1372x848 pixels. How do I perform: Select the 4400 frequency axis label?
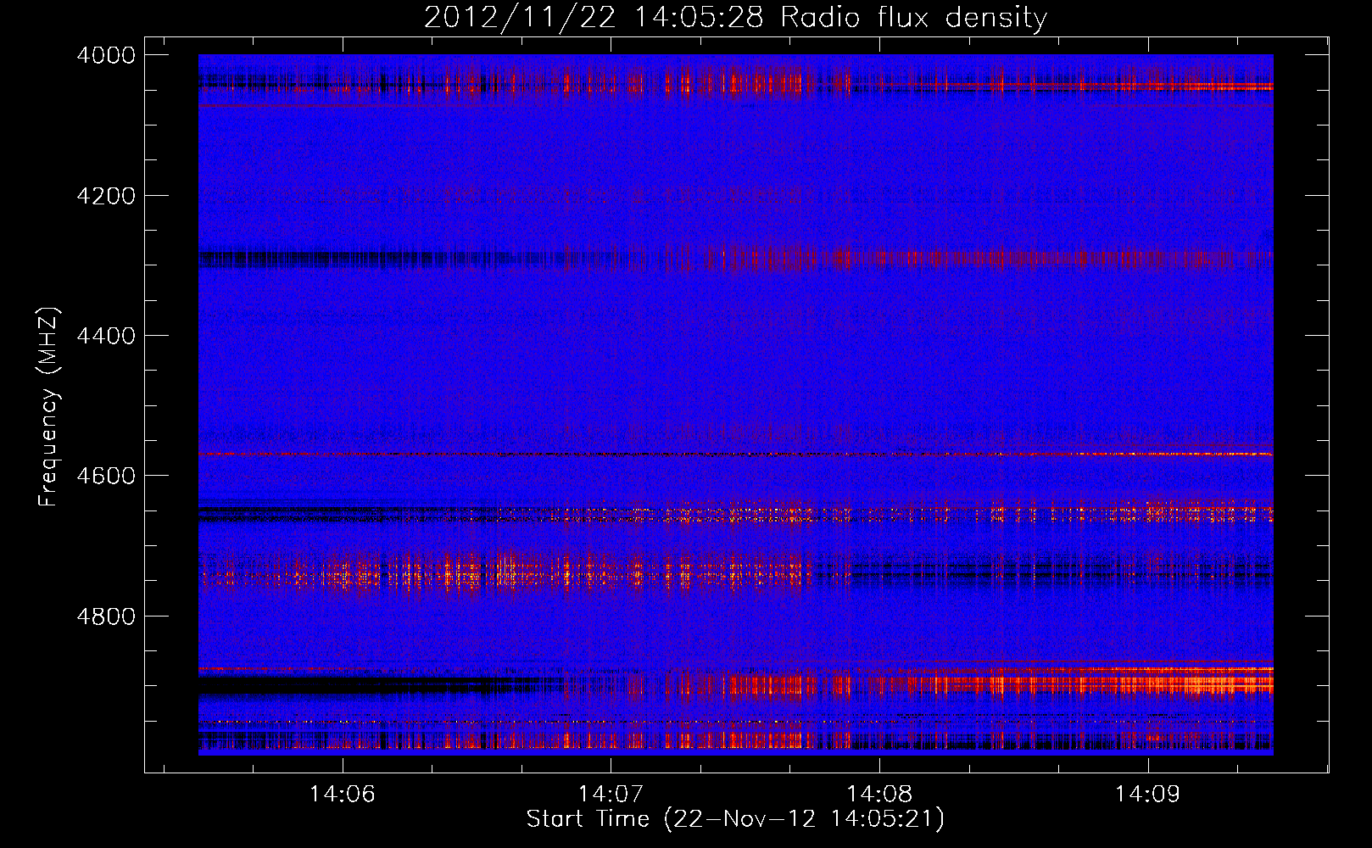(106, 336)
